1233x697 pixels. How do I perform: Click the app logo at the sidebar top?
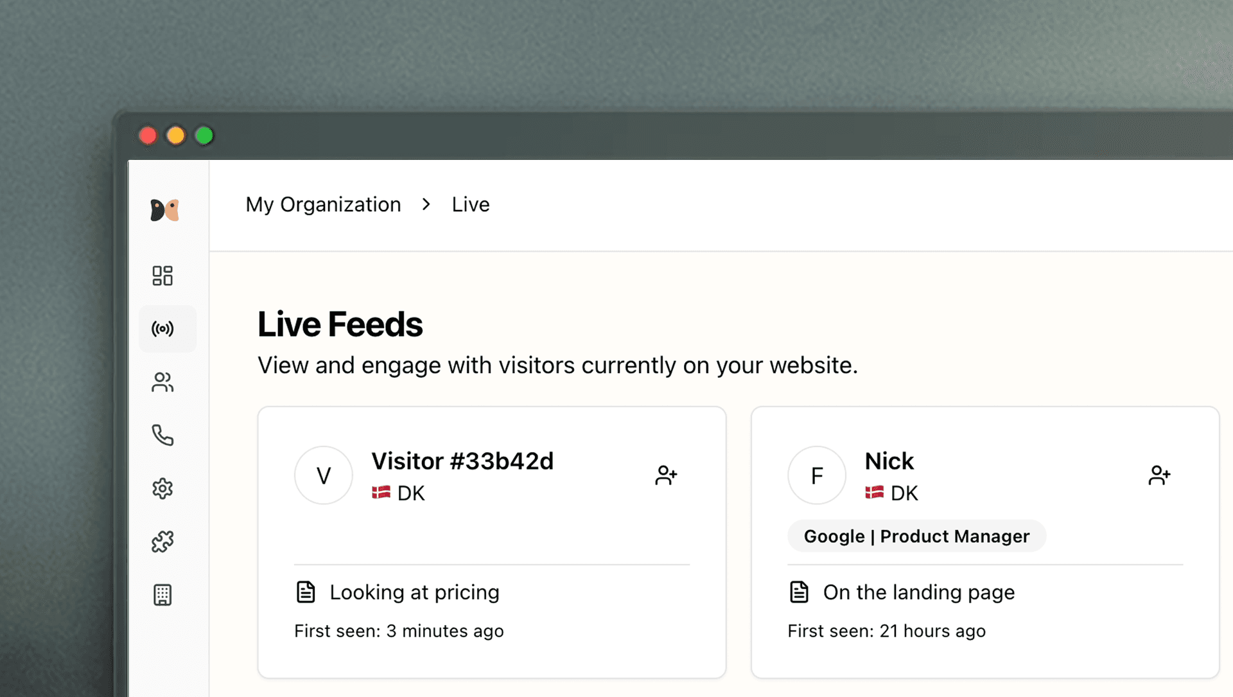point(164,209)
